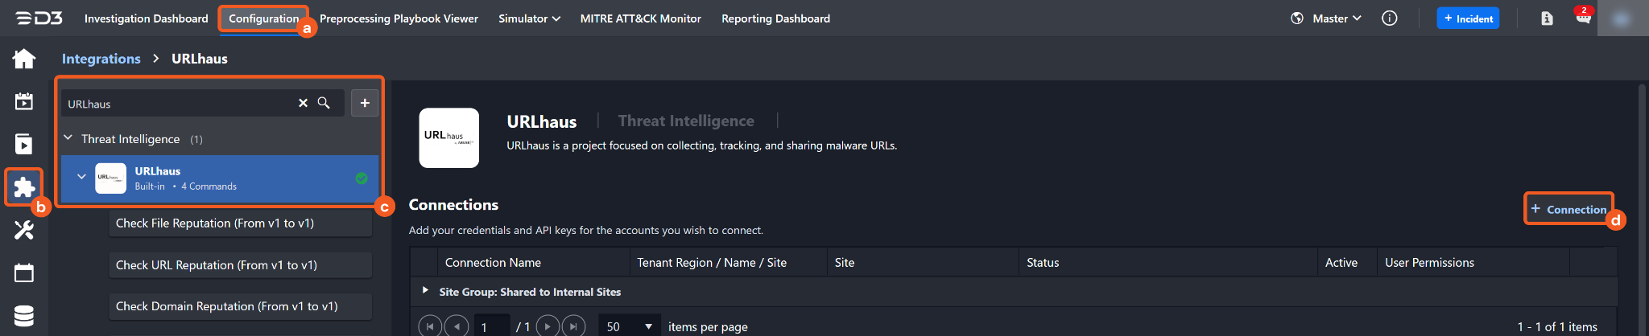Open the Integrations puzzle-piece icon
Image resolution: width=1649 pixels, height=336 pixels.
pyautogui.click(x=24, y=187)
